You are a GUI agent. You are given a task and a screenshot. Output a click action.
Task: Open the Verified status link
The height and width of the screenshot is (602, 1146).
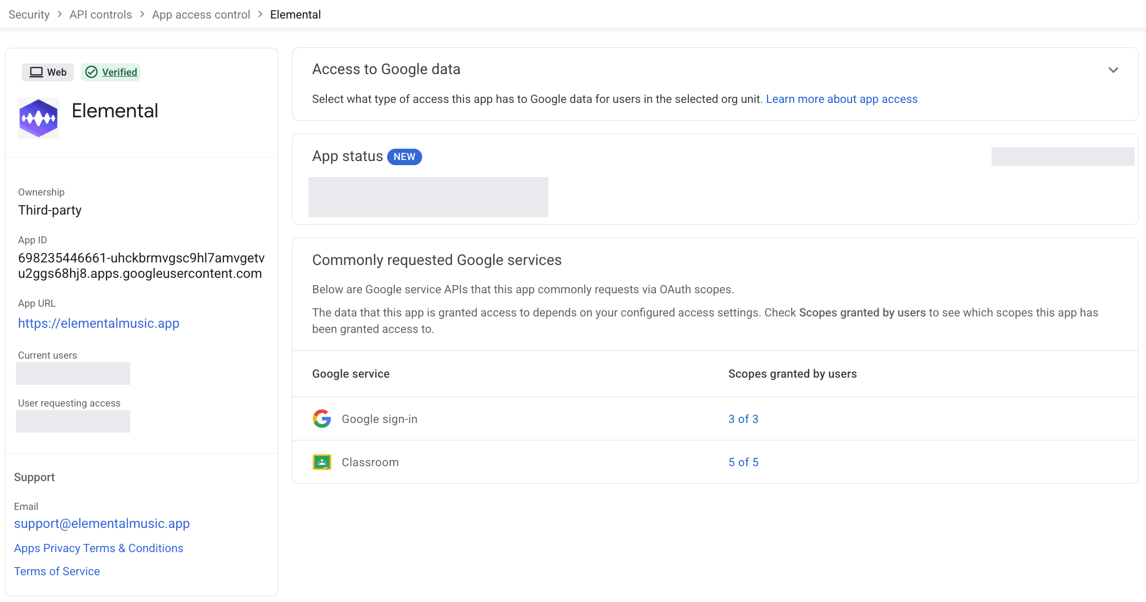[119, 72]
